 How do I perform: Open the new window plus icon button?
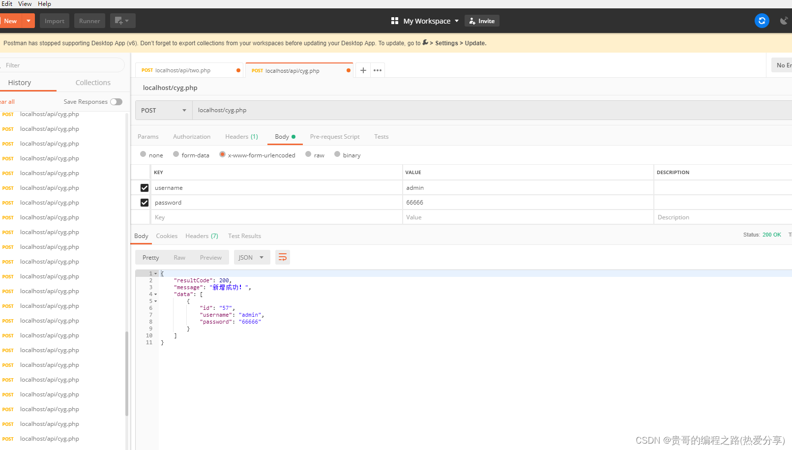pyautogui.click(x=122, y=21)
